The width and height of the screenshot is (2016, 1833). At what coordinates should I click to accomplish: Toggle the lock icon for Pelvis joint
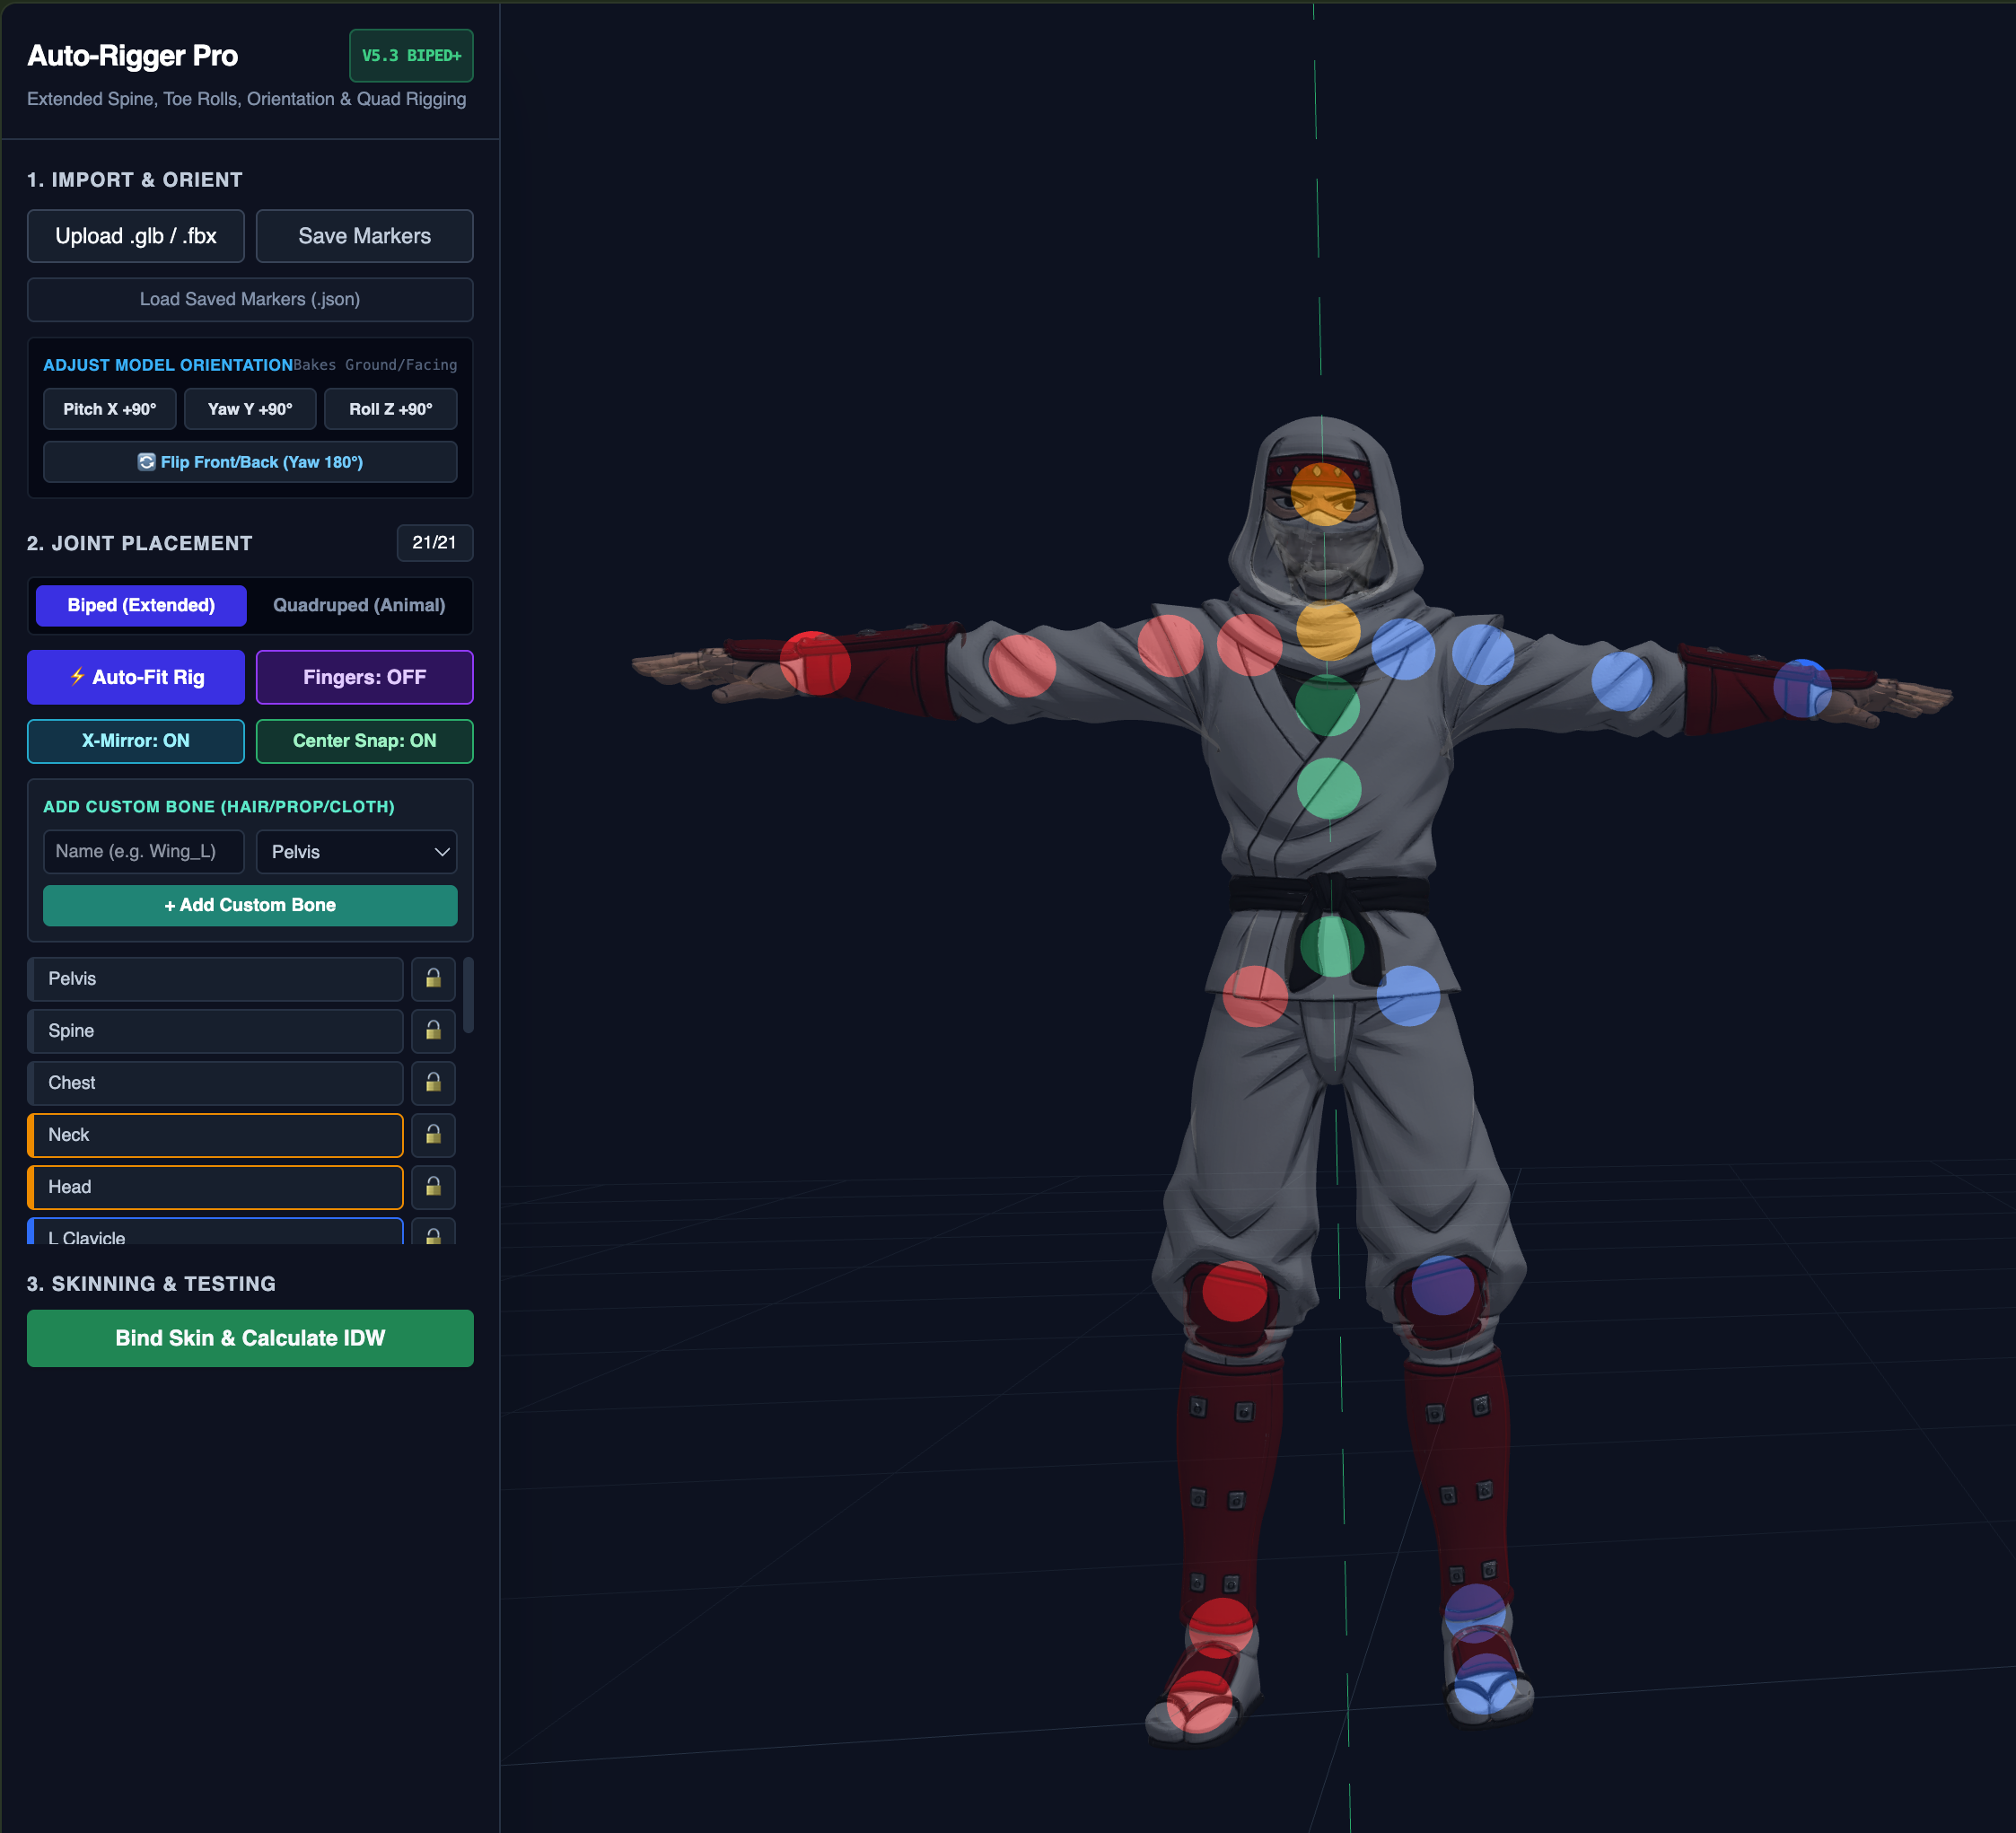pyautogui.click(x=433, y=978)
